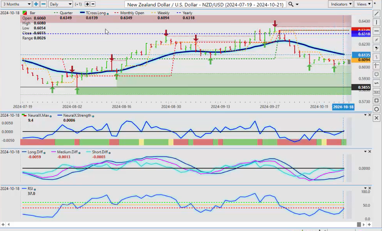Select the crosshair cursor tool

click(377, 66)
